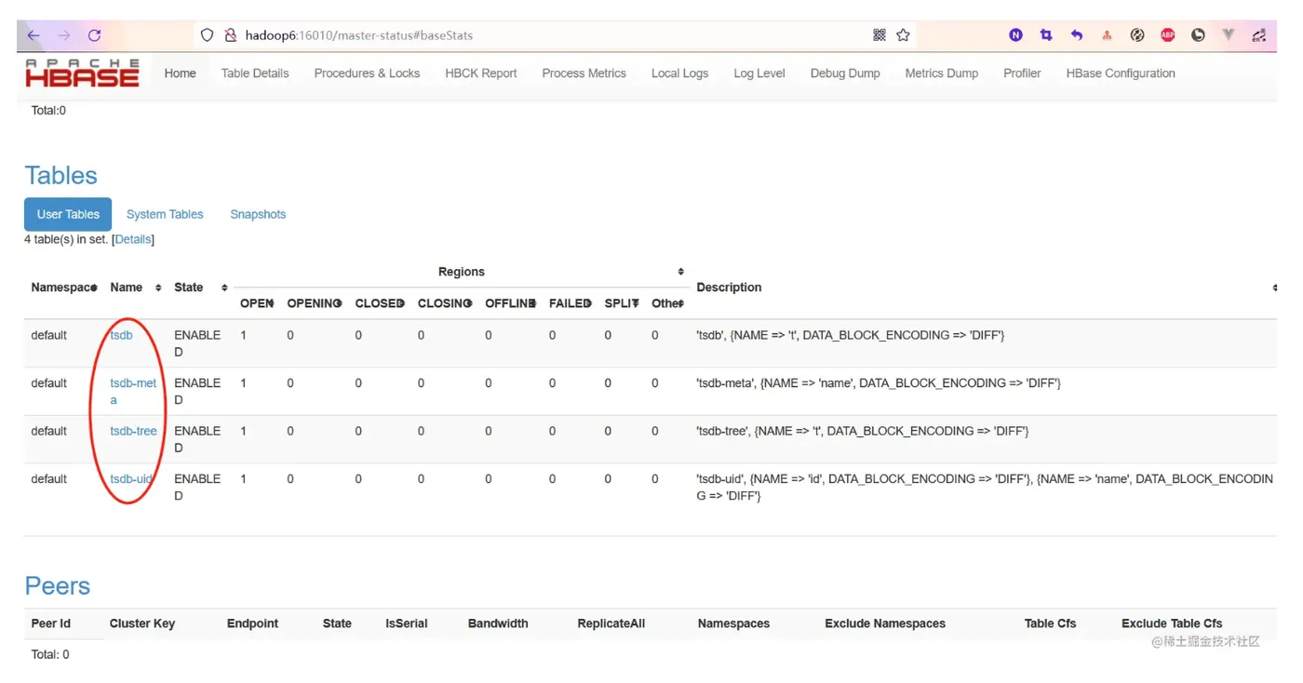1303x683 pixels.
Task: Sort by FAILED regions column
Action: [x=571, y=303]
